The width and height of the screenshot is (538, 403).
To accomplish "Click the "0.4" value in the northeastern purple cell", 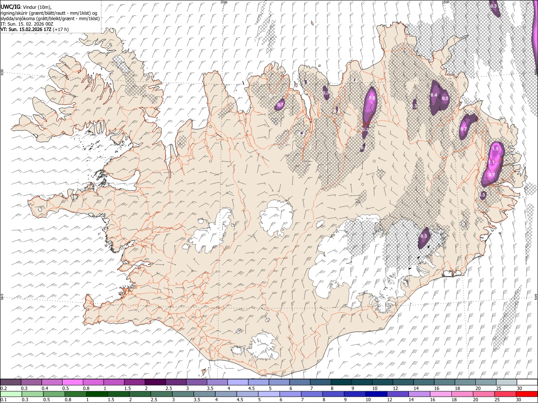I will point(434,95).
